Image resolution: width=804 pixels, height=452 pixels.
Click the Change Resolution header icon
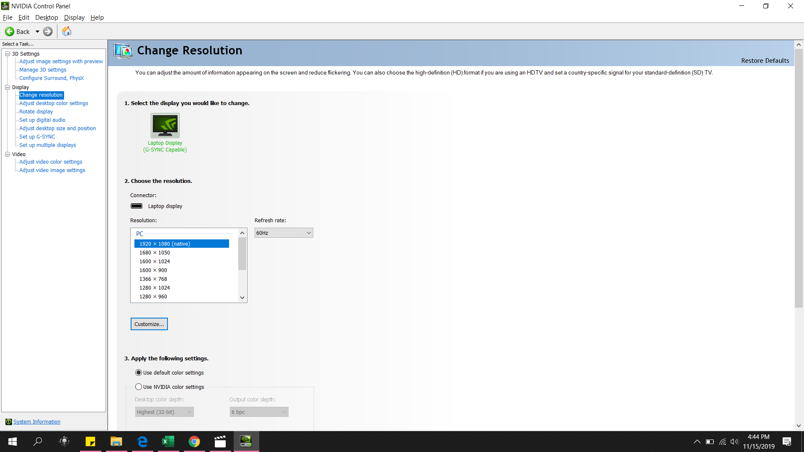coord(123,51)
